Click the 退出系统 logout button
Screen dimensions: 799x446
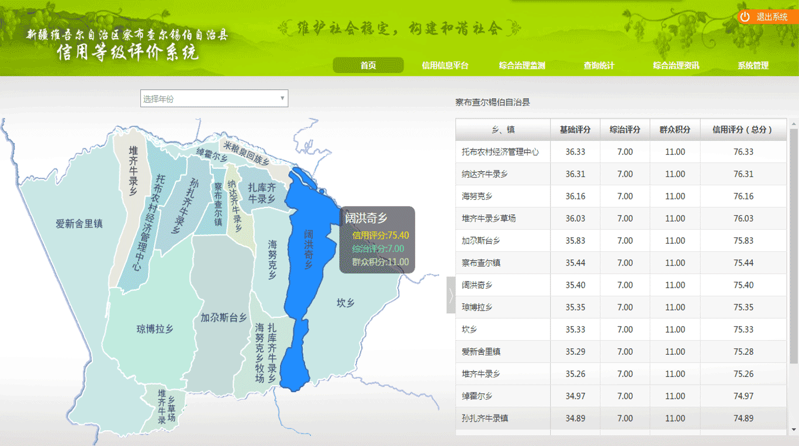point(767,17)
